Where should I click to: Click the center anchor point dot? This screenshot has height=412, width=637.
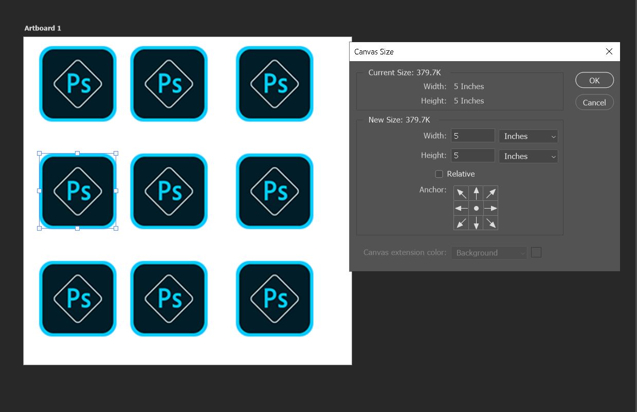pos(476,208)
